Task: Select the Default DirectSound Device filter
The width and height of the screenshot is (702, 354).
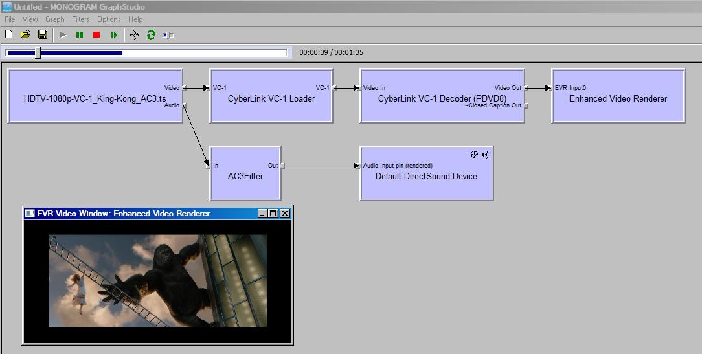Action: pos(426,173)
